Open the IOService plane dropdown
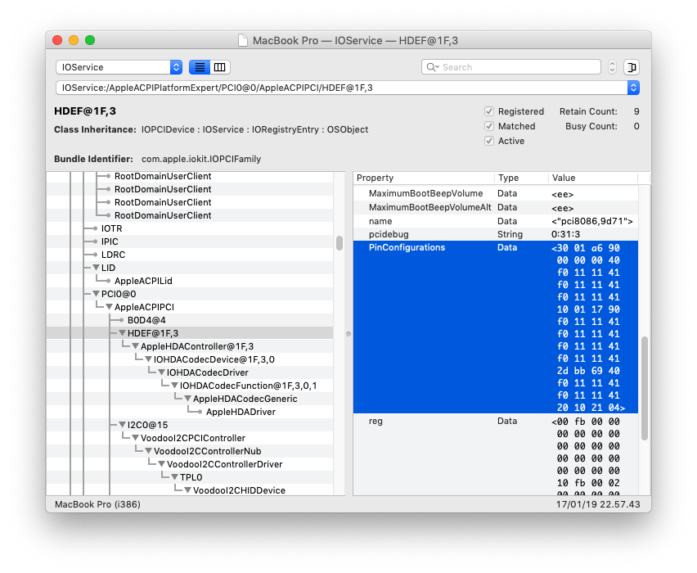Image resolution: width=697 pixels, height=573 pixels. point(119,67)
